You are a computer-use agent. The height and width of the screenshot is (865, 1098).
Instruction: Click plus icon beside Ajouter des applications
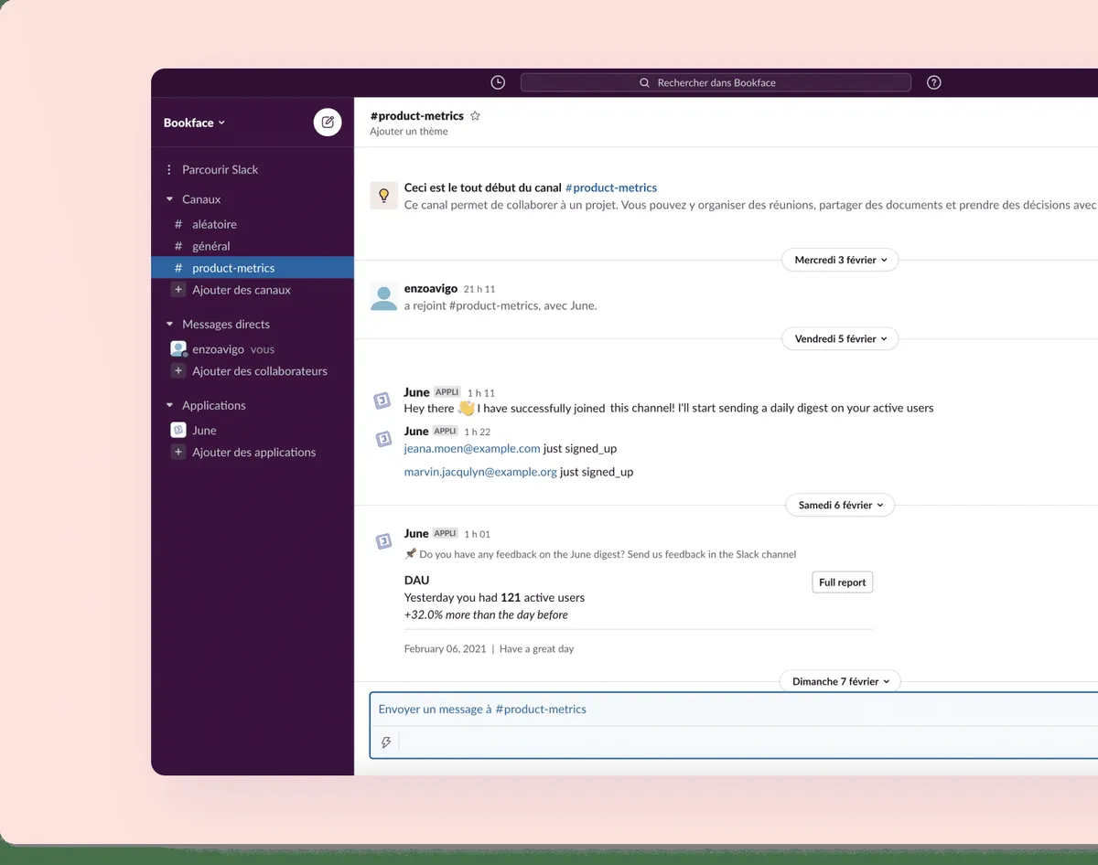pyautogui.click(x=178, y=453)
